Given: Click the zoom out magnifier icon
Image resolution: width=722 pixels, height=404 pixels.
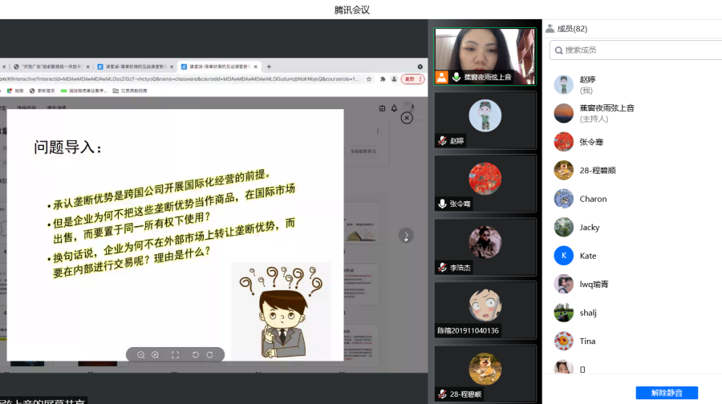Looking at the screenshot, I should point(141,354).
